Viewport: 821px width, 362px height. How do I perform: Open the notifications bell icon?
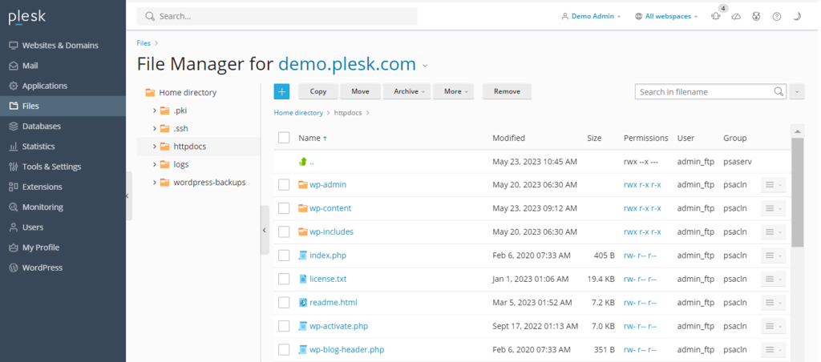point(716,16)
